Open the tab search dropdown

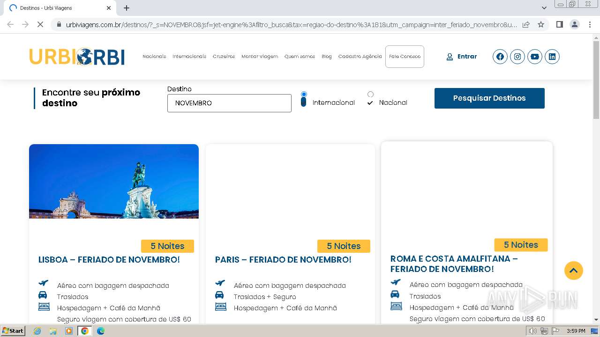click(544, 8)
